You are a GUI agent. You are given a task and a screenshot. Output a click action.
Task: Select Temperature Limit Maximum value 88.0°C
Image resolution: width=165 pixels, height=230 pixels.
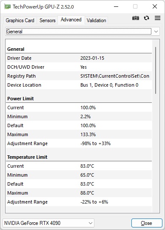[87, 193]
